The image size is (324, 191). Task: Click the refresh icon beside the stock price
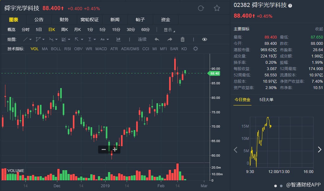(200, 8)
